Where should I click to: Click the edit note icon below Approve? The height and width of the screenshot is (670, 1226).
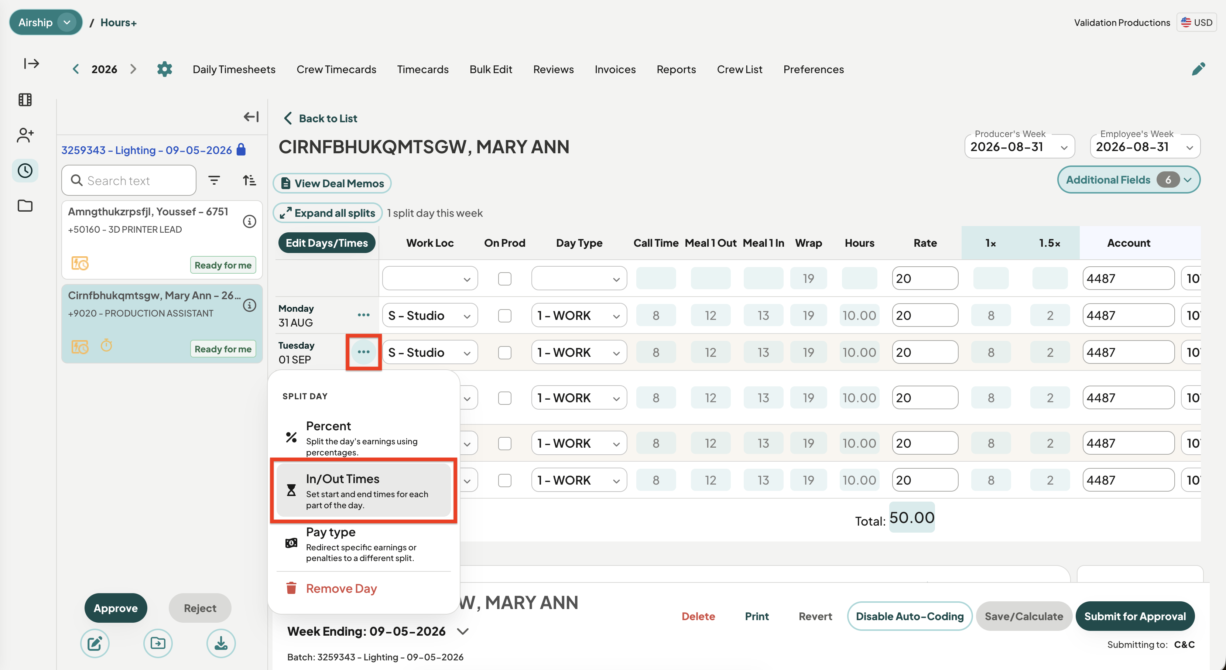pyautogui.click(x=95, y=643)
